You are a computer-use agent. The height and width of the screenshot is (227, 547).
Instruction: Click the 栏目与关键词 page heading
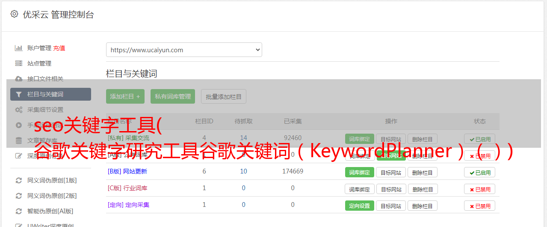[x=131, y=74]
